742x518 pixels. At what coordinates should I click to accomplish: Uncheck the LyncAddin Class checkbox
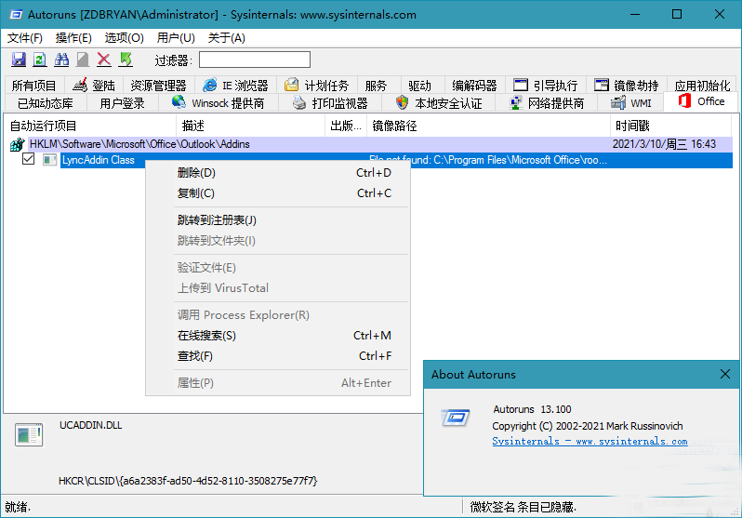pos(29,159)
